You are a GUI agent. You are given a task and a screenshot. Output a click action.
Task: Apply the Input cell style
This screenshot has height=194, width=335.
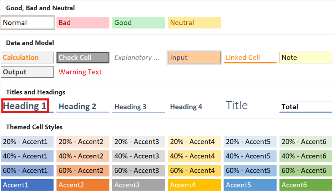(x=194, y=58)
